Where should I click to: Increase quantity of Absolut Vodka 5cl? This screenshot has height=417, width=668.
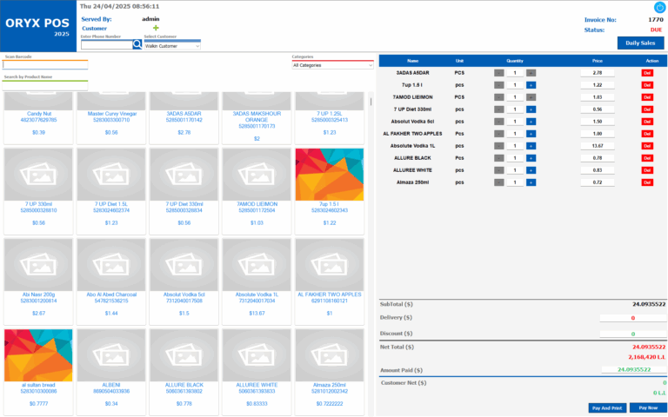(531, 122)
